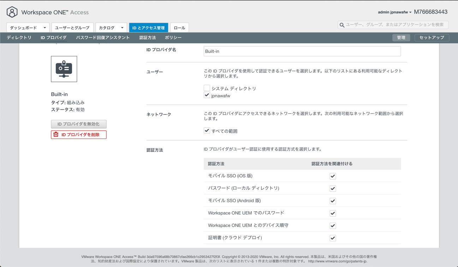Toggle Workspace ONE UEM とのデバイス順守 checkbox
The width and height of the screenshot is (458, 267).
(333, 225)
